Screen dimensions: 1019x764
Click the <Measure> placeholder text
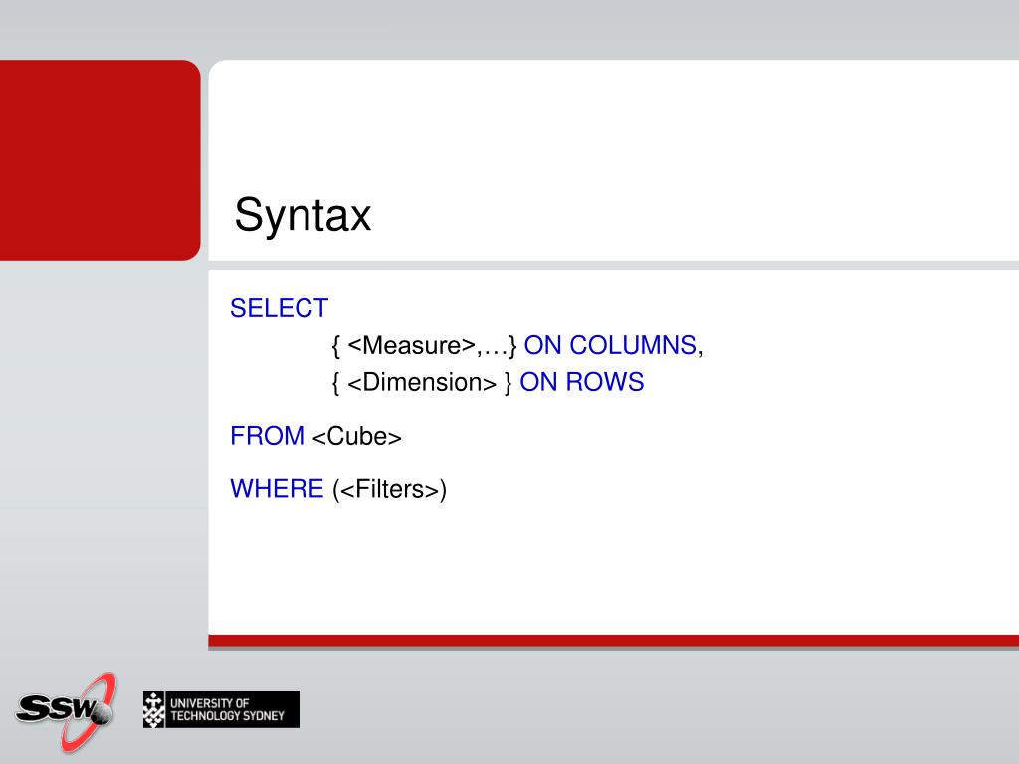[411, 345]
